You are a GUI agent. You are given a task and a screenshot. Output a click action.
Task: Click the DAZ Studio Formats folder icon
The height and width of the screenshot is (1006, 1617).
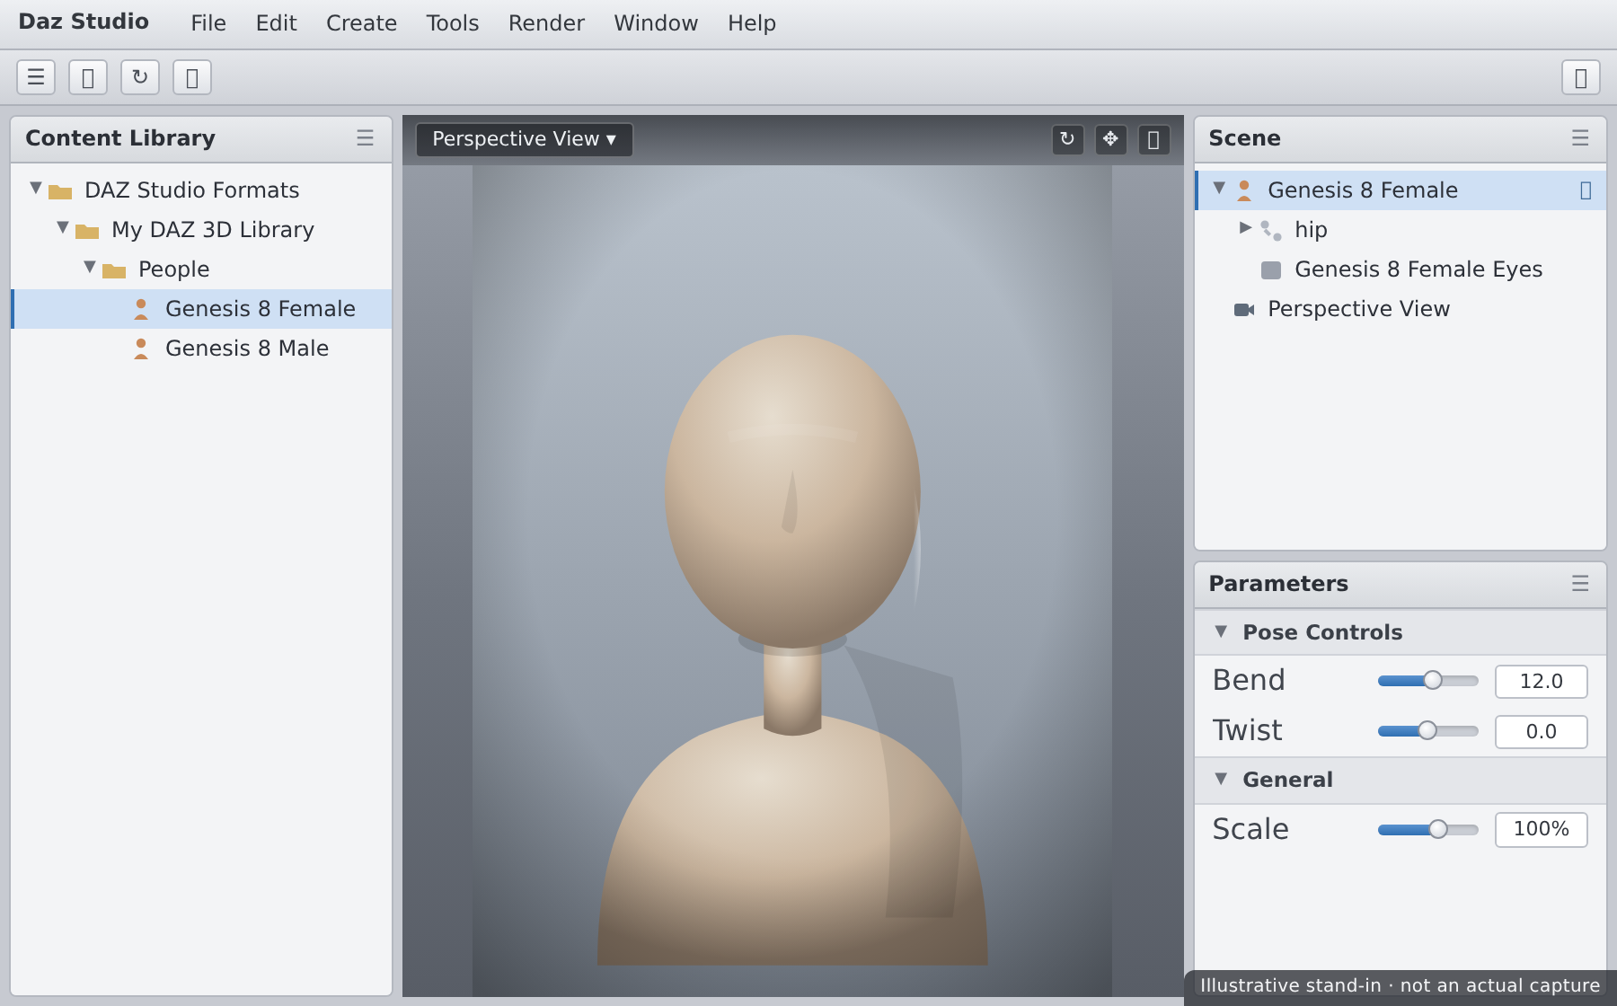pyautogui.click(x=60, y=190)
